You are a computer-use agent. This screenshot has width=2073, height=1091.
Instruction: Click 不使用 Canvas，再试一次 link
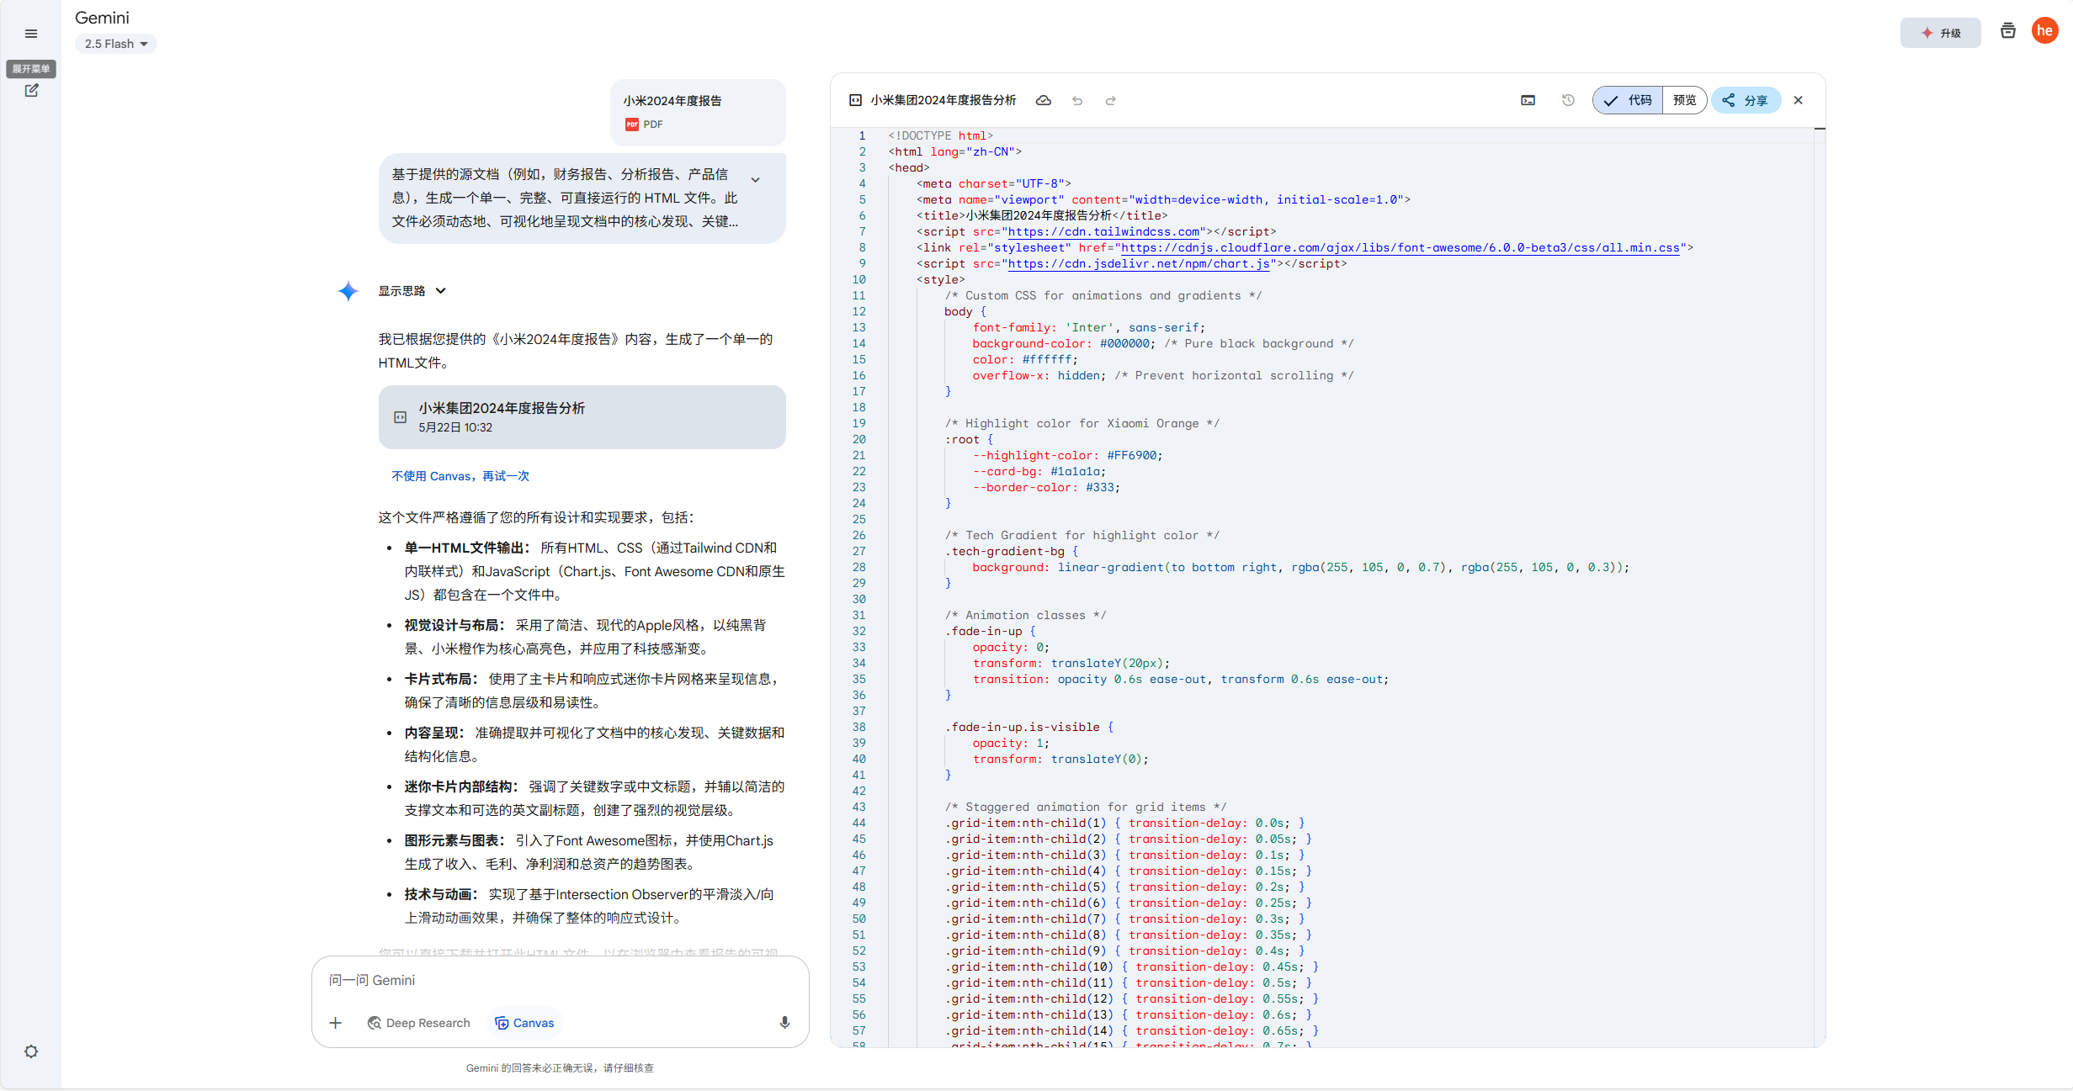460,476
